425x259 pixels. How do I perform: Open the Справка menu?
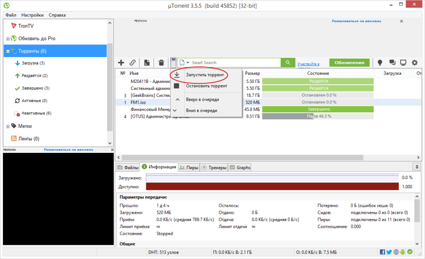click(x=57, y=15)
